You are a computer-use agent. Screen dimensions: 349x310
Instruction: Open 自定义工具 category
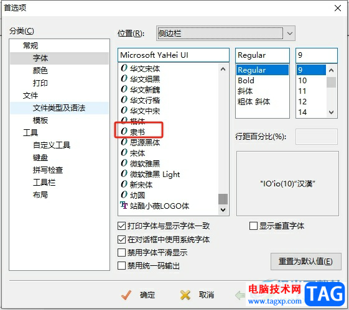point(52,145)
